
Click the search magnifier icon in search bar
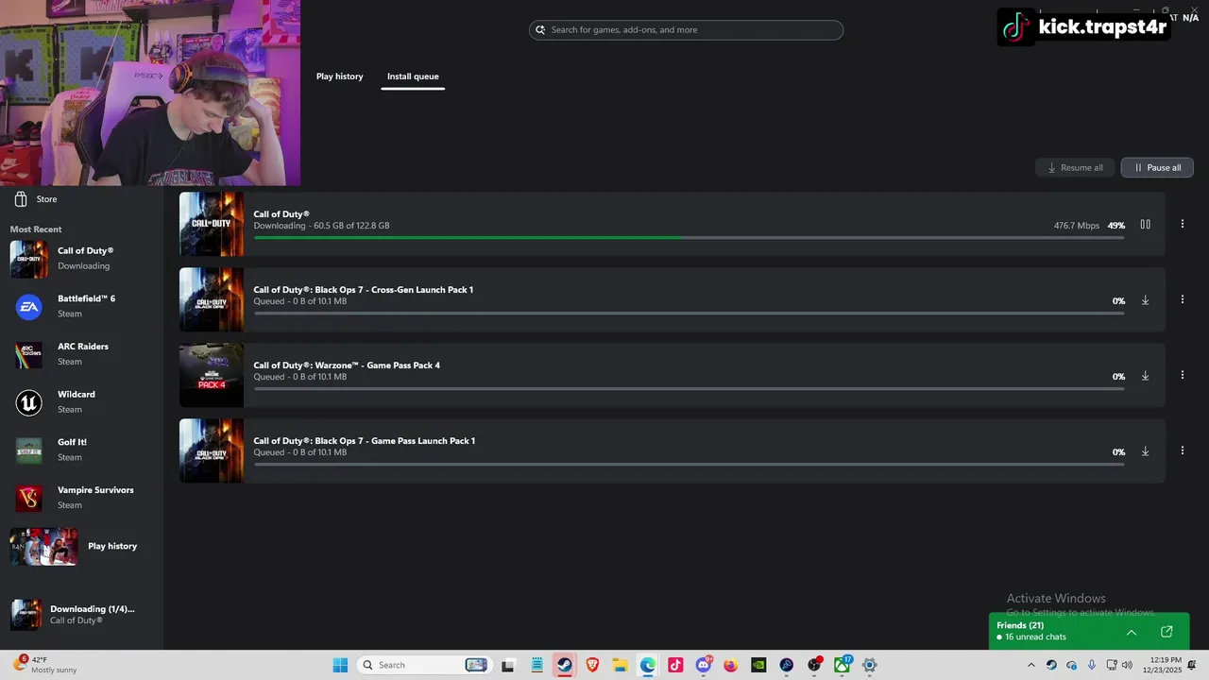540,30
